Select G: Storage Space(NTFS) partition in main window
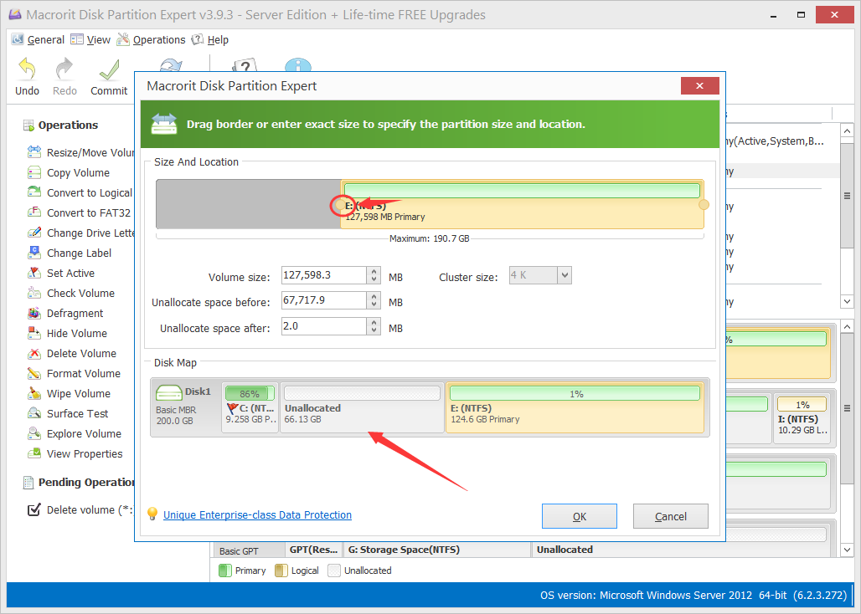Image resolution: width=861 pixels, height=614 pixels. [x=437, y=550]
